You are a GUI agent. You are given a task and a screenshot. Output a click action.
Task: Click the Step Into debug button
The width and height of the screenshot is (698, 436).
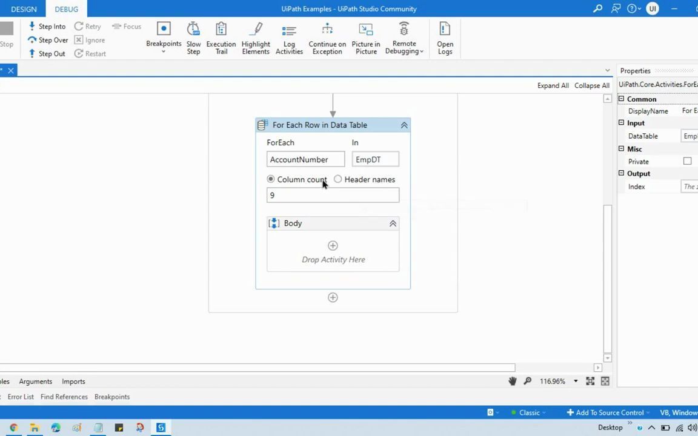[47, 26]
